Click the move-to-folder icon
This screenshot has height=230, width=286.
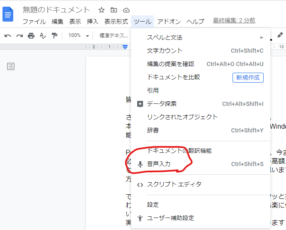click(114, 10)
